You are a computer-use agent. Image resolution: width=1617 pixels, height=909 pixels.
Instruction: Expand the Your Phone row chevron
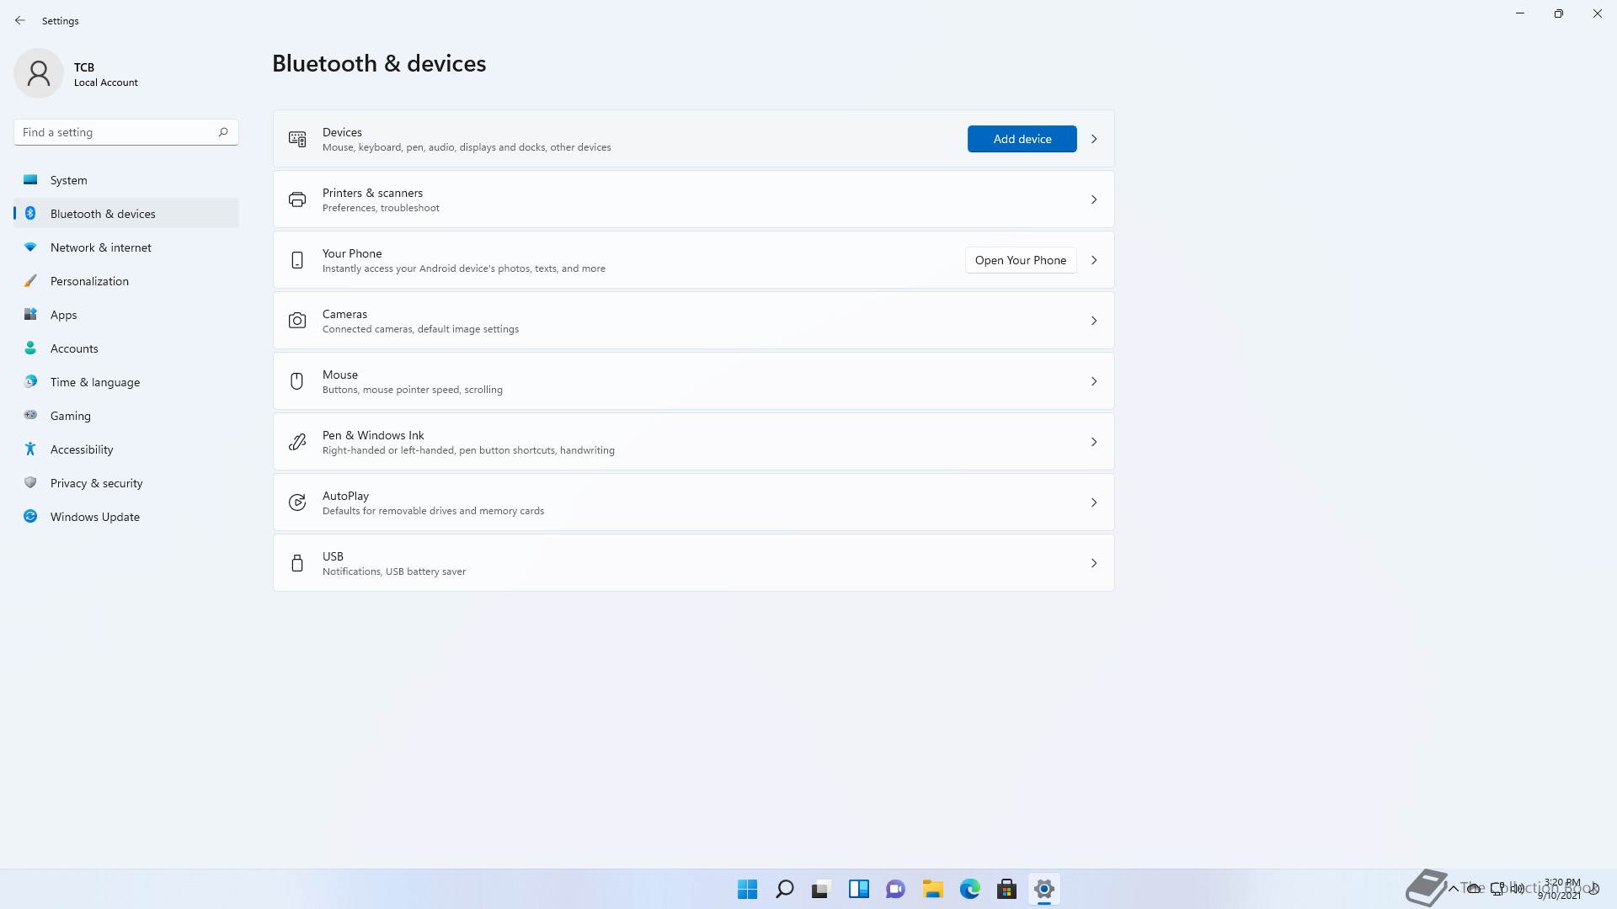[x=1094, y=260]
